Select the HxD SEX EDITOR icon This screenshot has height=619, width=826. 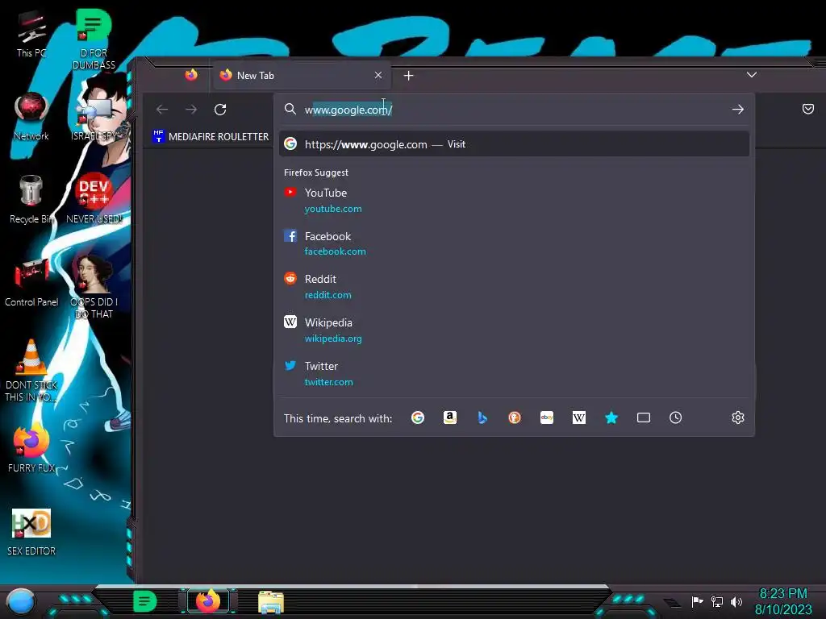(x=31, y=532)
